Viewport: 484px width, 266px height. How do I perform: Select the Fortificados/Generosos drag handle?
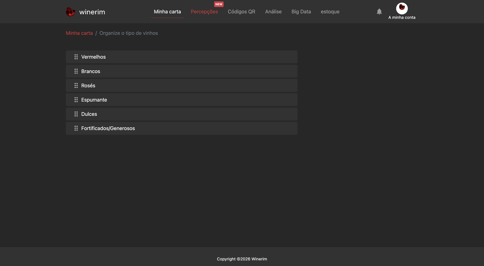pyautogui.click(x=76, y=128)
